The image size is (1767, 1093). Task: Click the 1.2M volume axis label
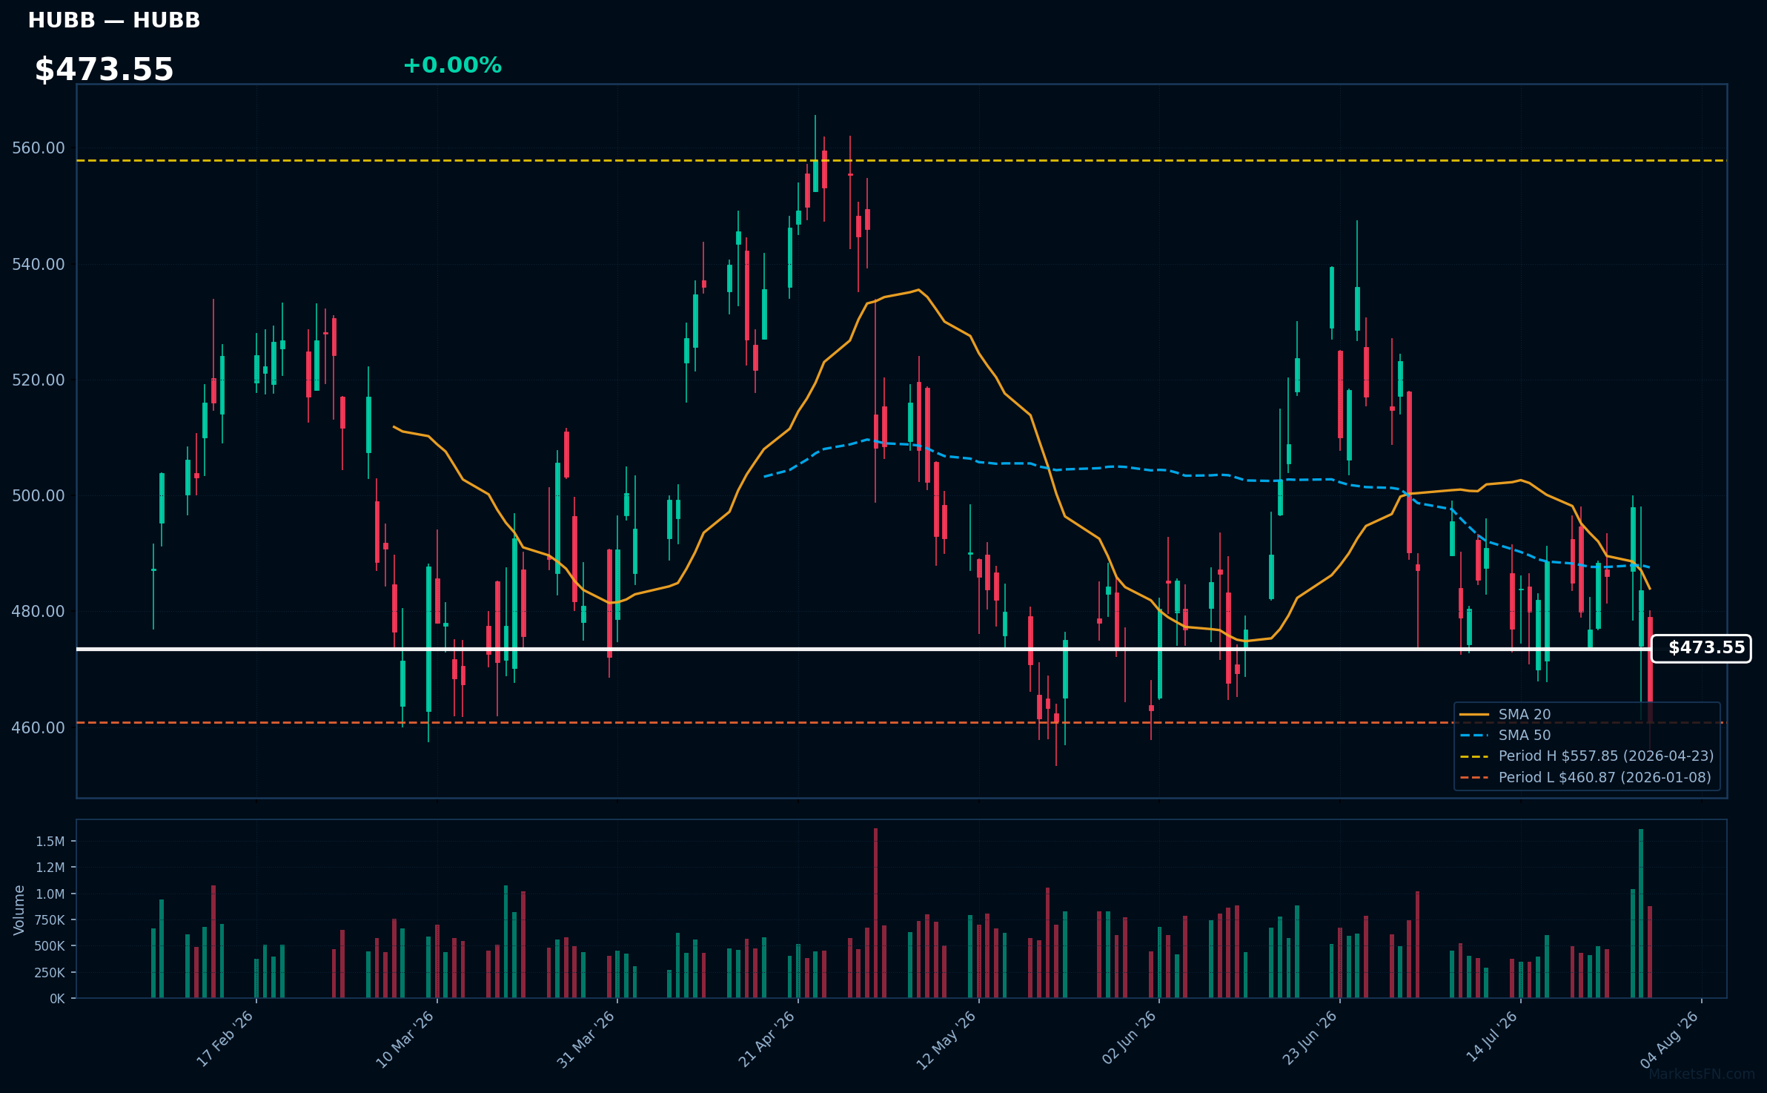tap(50, 868)
